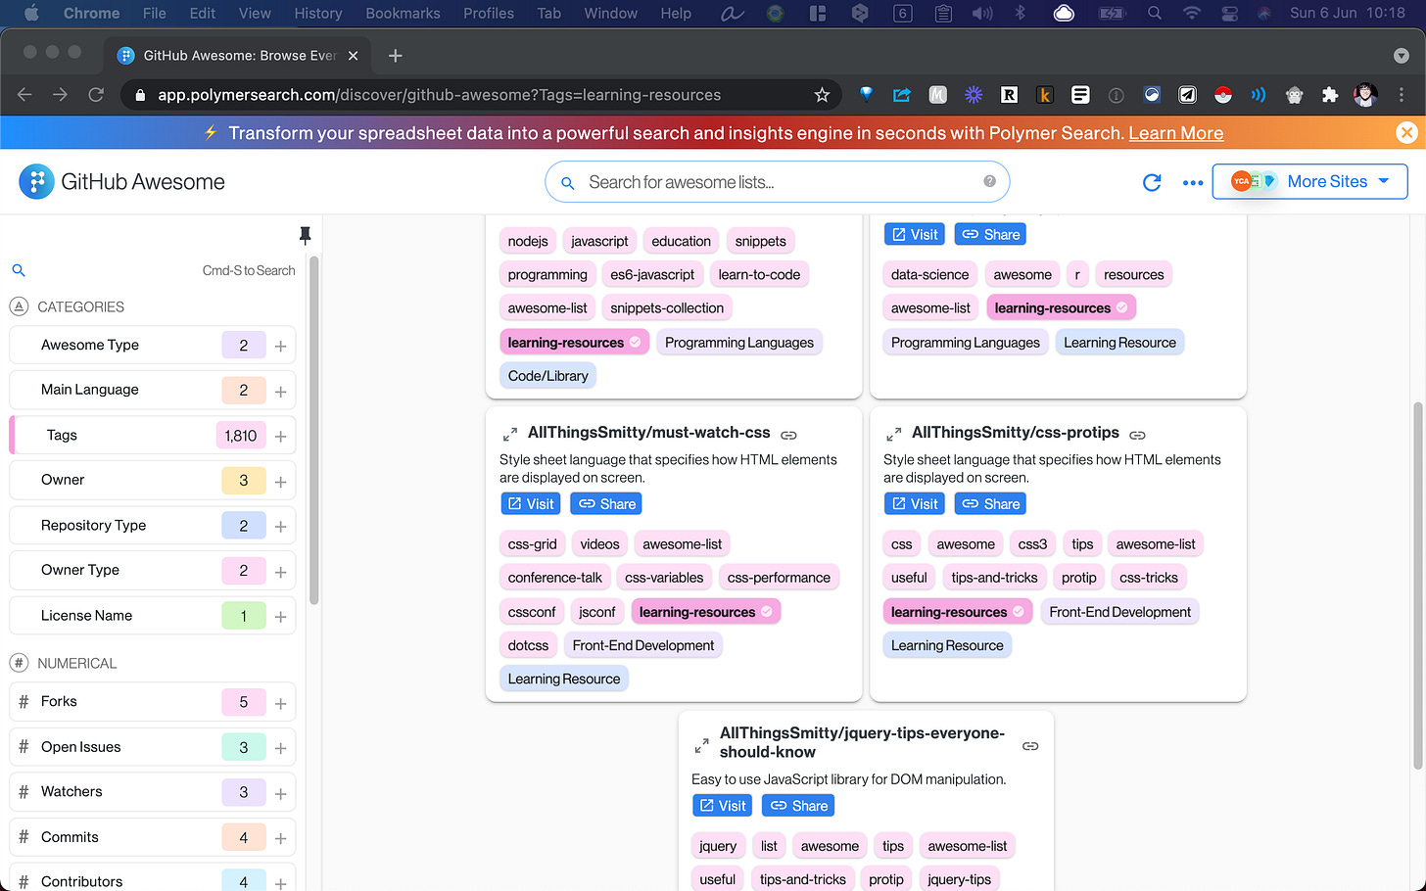Close the orange promo banner
Viewport: 1426px width, 891px height.
click(x=1406, y=132)
